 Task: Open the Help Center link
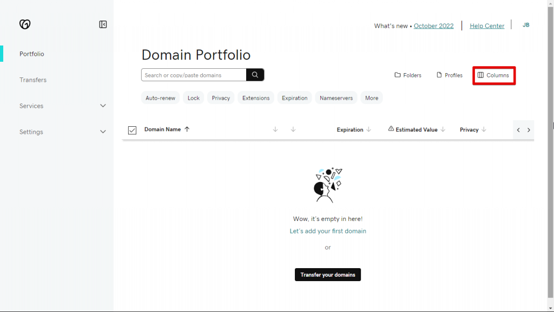point(487,26)
